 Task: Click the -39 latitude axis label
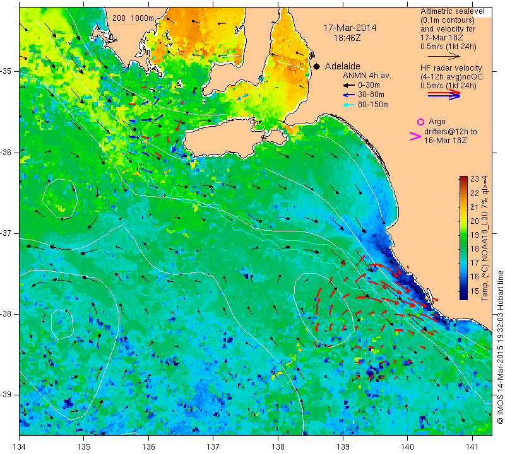[6, 395]
